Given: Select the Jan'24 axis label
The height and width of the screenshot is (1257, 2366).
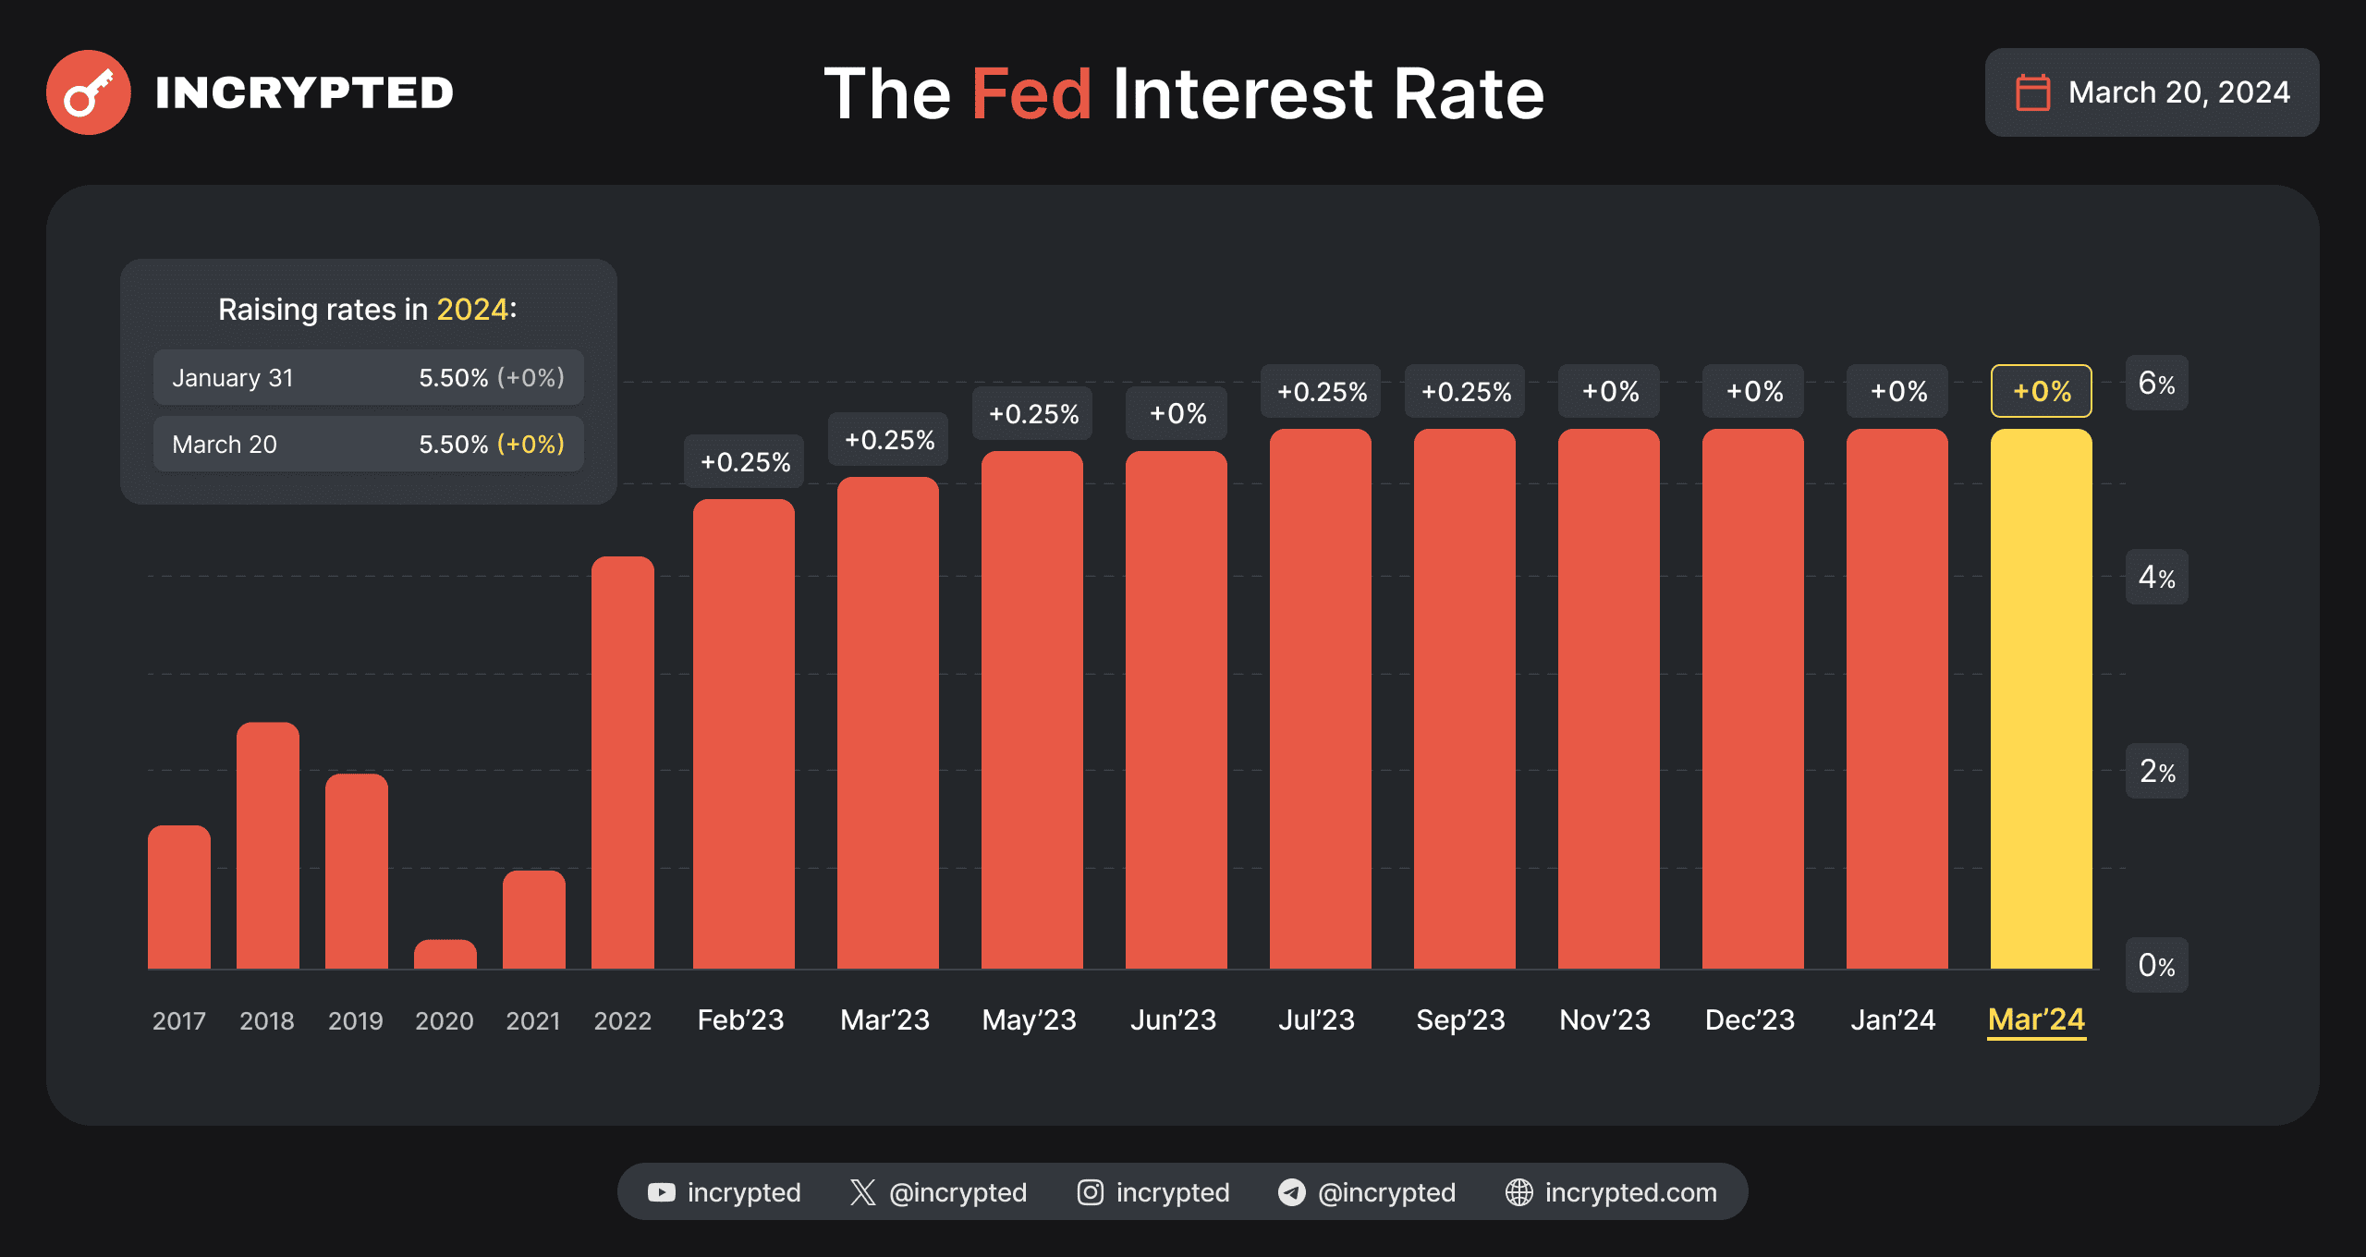Looking at the screenshot, I should tap(1892, 1019).
